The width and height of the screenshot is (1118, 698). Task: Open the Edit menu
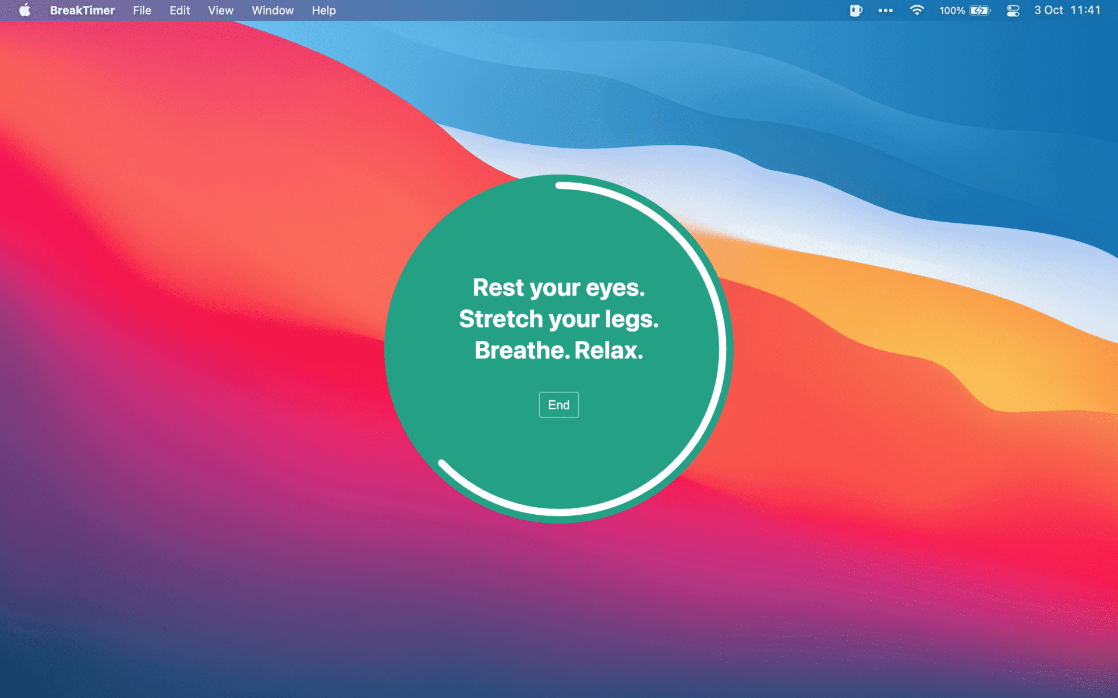point(179,10)
